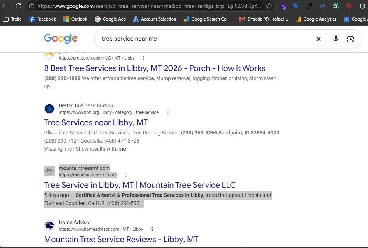Open the purple extension icon with badge 5
The height and width of the screenshot is (248, 368).
[x=283, y=6]
